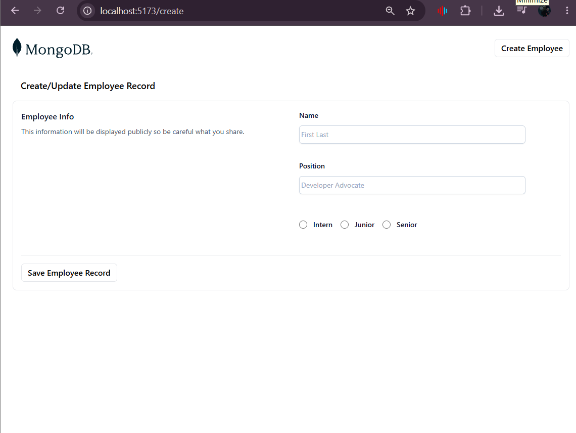Image resolution: width=576 pixels, height=433 pixels.
Task: Open the red audio waveform extension
Action: pos(442,11)
